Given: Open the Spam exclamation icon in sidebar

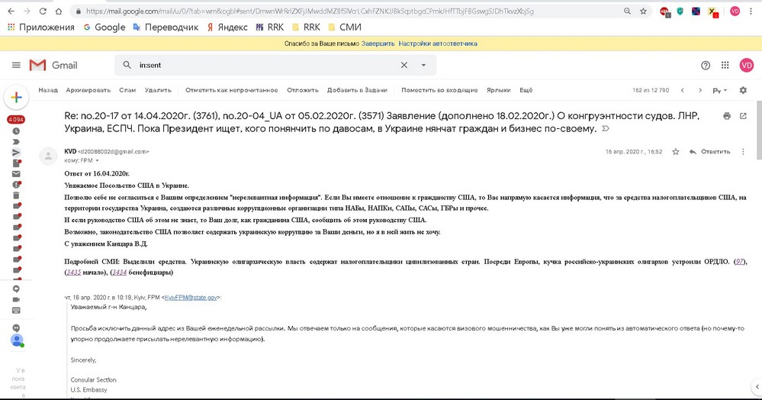Looking at the screenshot, I should pos(16,185).
